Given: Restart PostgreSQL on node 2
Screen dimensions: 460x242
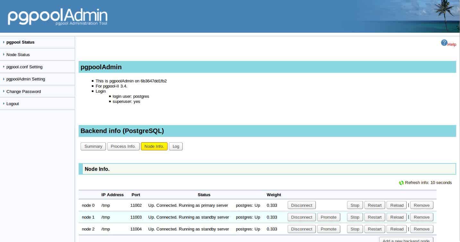Looking at the screenshot, I should pyautogui.click(x=375, y=229).
